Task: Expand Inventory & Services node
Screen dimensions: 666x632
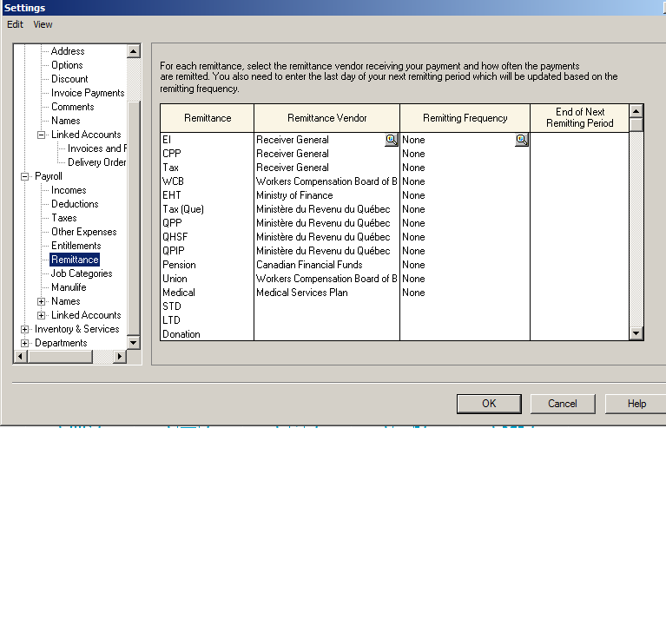Action: (24, 329)
